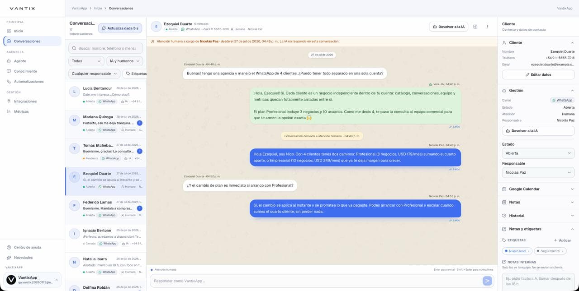Open the VantixApp account switcher
This screenshot has width=579, height=291.
(32, 280)
